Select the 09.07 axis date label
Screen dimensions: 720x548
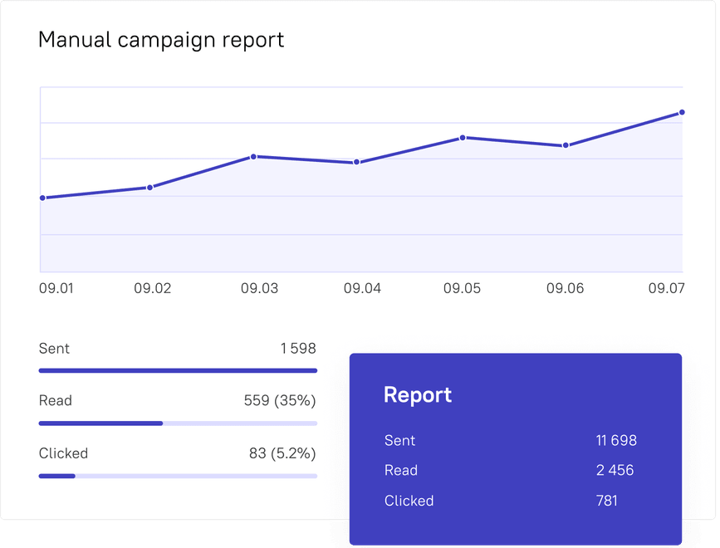[666, 288]
